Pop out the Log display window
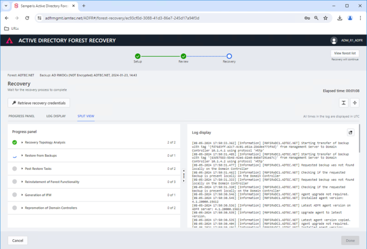The image size is (367, 249). point(350,133)
